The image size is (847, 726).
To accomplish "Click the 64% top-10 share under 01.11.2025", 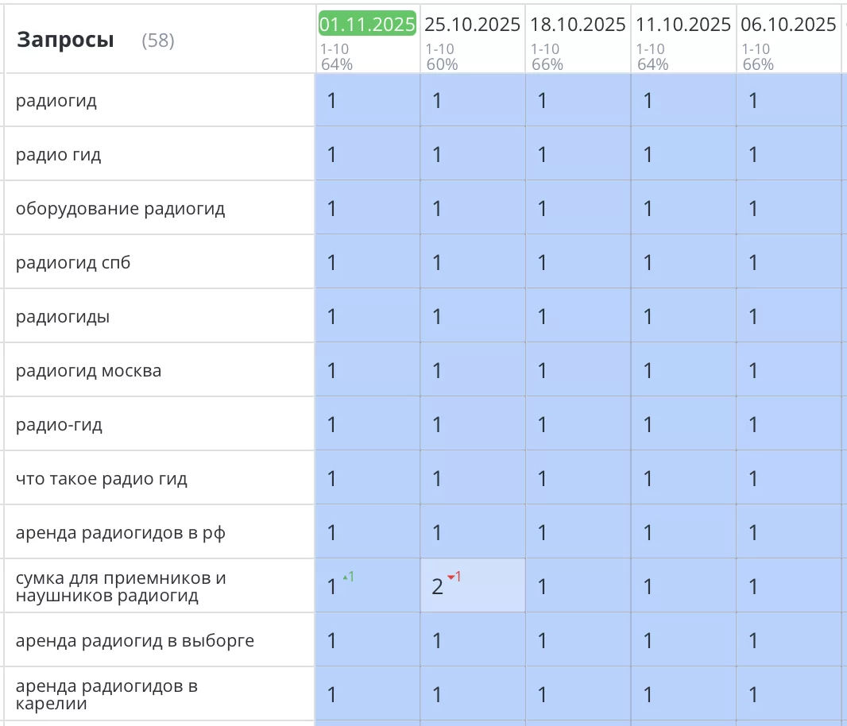I will (337, 64).
